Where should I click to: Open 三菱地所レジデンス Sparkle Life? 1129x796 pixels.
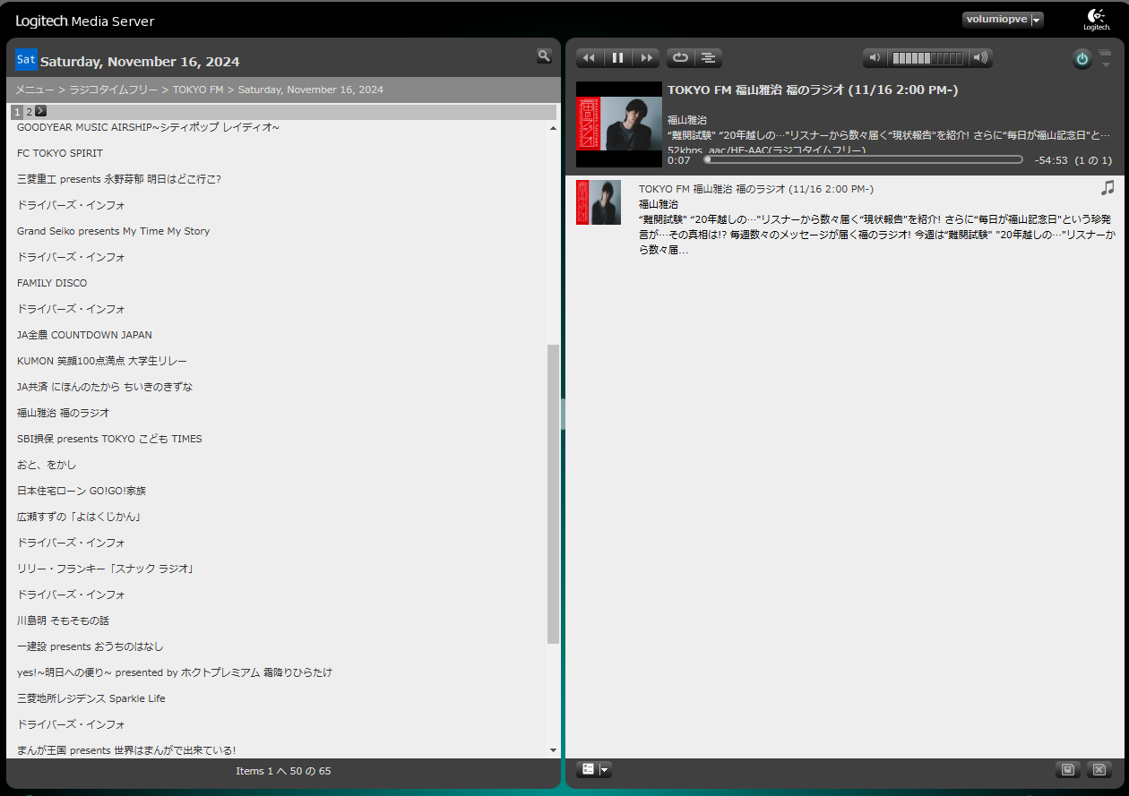[x=91, y=698]
